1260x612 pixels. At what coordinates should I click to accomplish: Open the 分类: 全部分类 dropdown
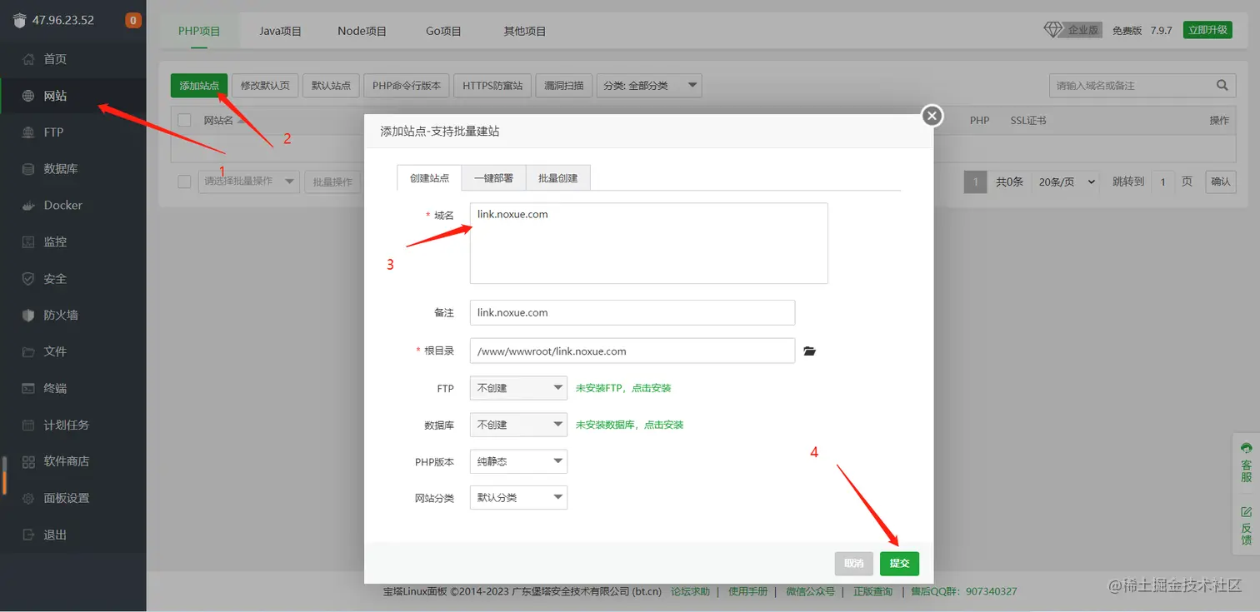click(x=649, y=85)
